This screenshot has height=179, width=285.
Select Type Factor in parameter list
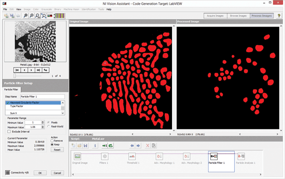(17, 106)
